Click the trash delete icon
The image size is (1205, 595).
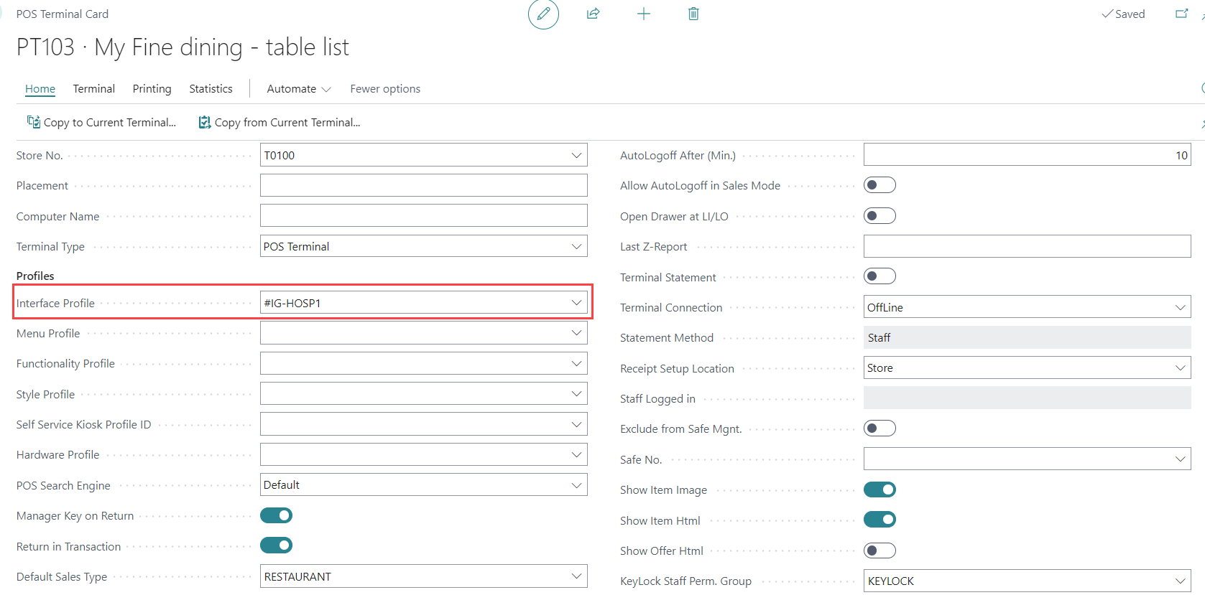[x=693, y=14]
